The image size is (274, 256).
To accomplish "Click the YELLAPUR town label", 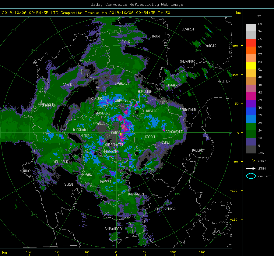I will [x=61, y=162].
